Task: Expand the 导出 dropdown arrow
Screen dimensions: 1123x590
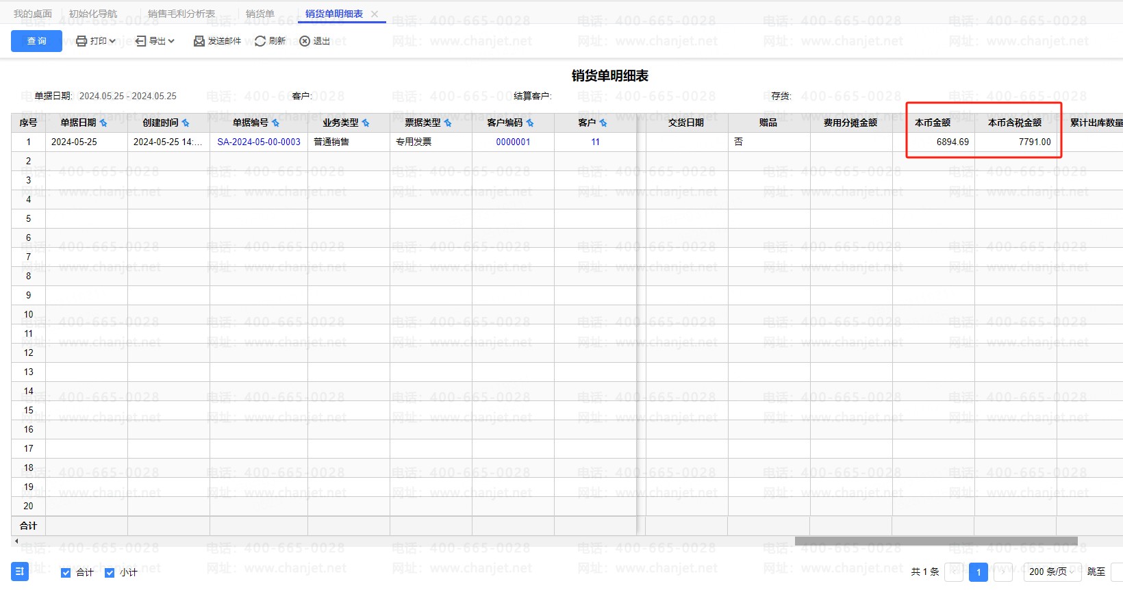Action: (171, 41)
